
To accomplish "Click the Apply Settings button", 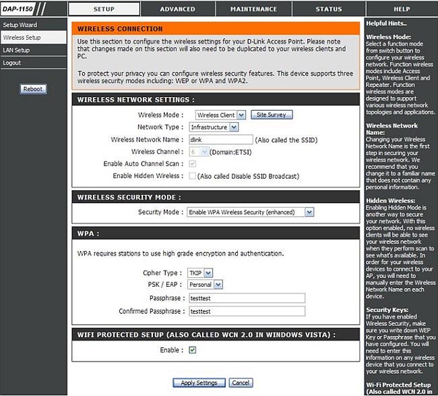I will click(199, 383).
